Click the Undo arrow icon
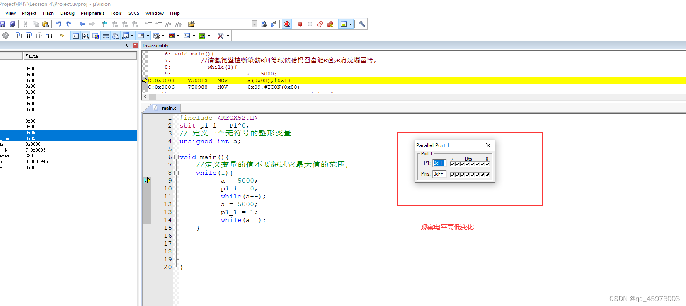686x306 pixels. pyautogui.click(x=59, y=24)
